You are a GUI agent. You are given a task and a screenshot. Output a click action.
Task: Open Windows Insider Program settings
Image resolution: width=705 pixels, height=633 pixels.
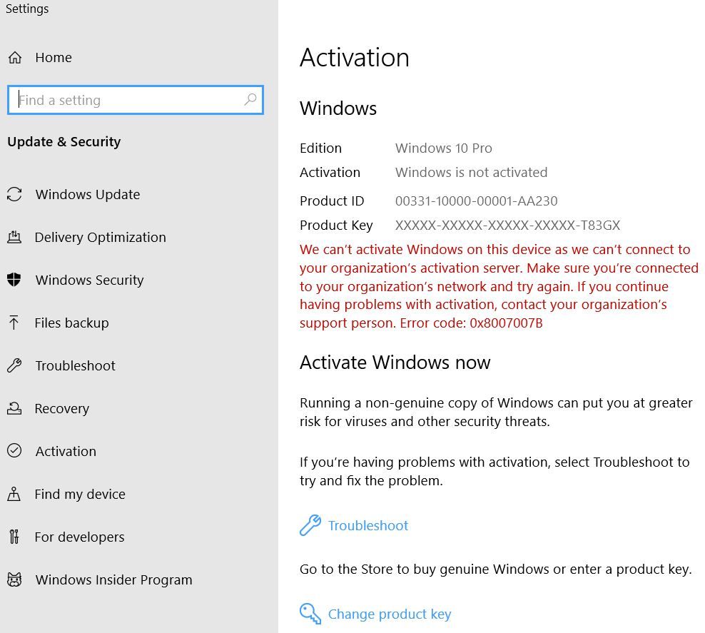113,579
